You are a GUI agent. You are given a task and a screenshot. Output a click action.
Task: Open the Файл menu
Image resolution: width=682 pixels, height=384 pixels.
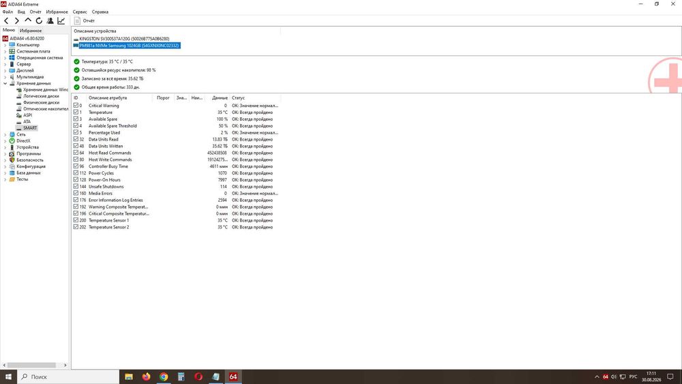(8, 12)
